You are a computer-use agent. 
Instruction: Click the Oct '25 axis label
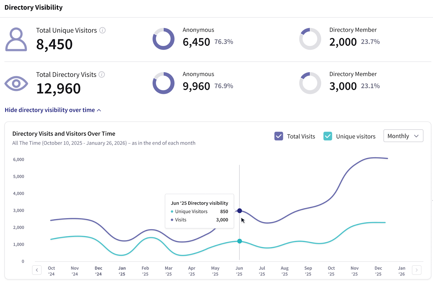click(331, 271)
